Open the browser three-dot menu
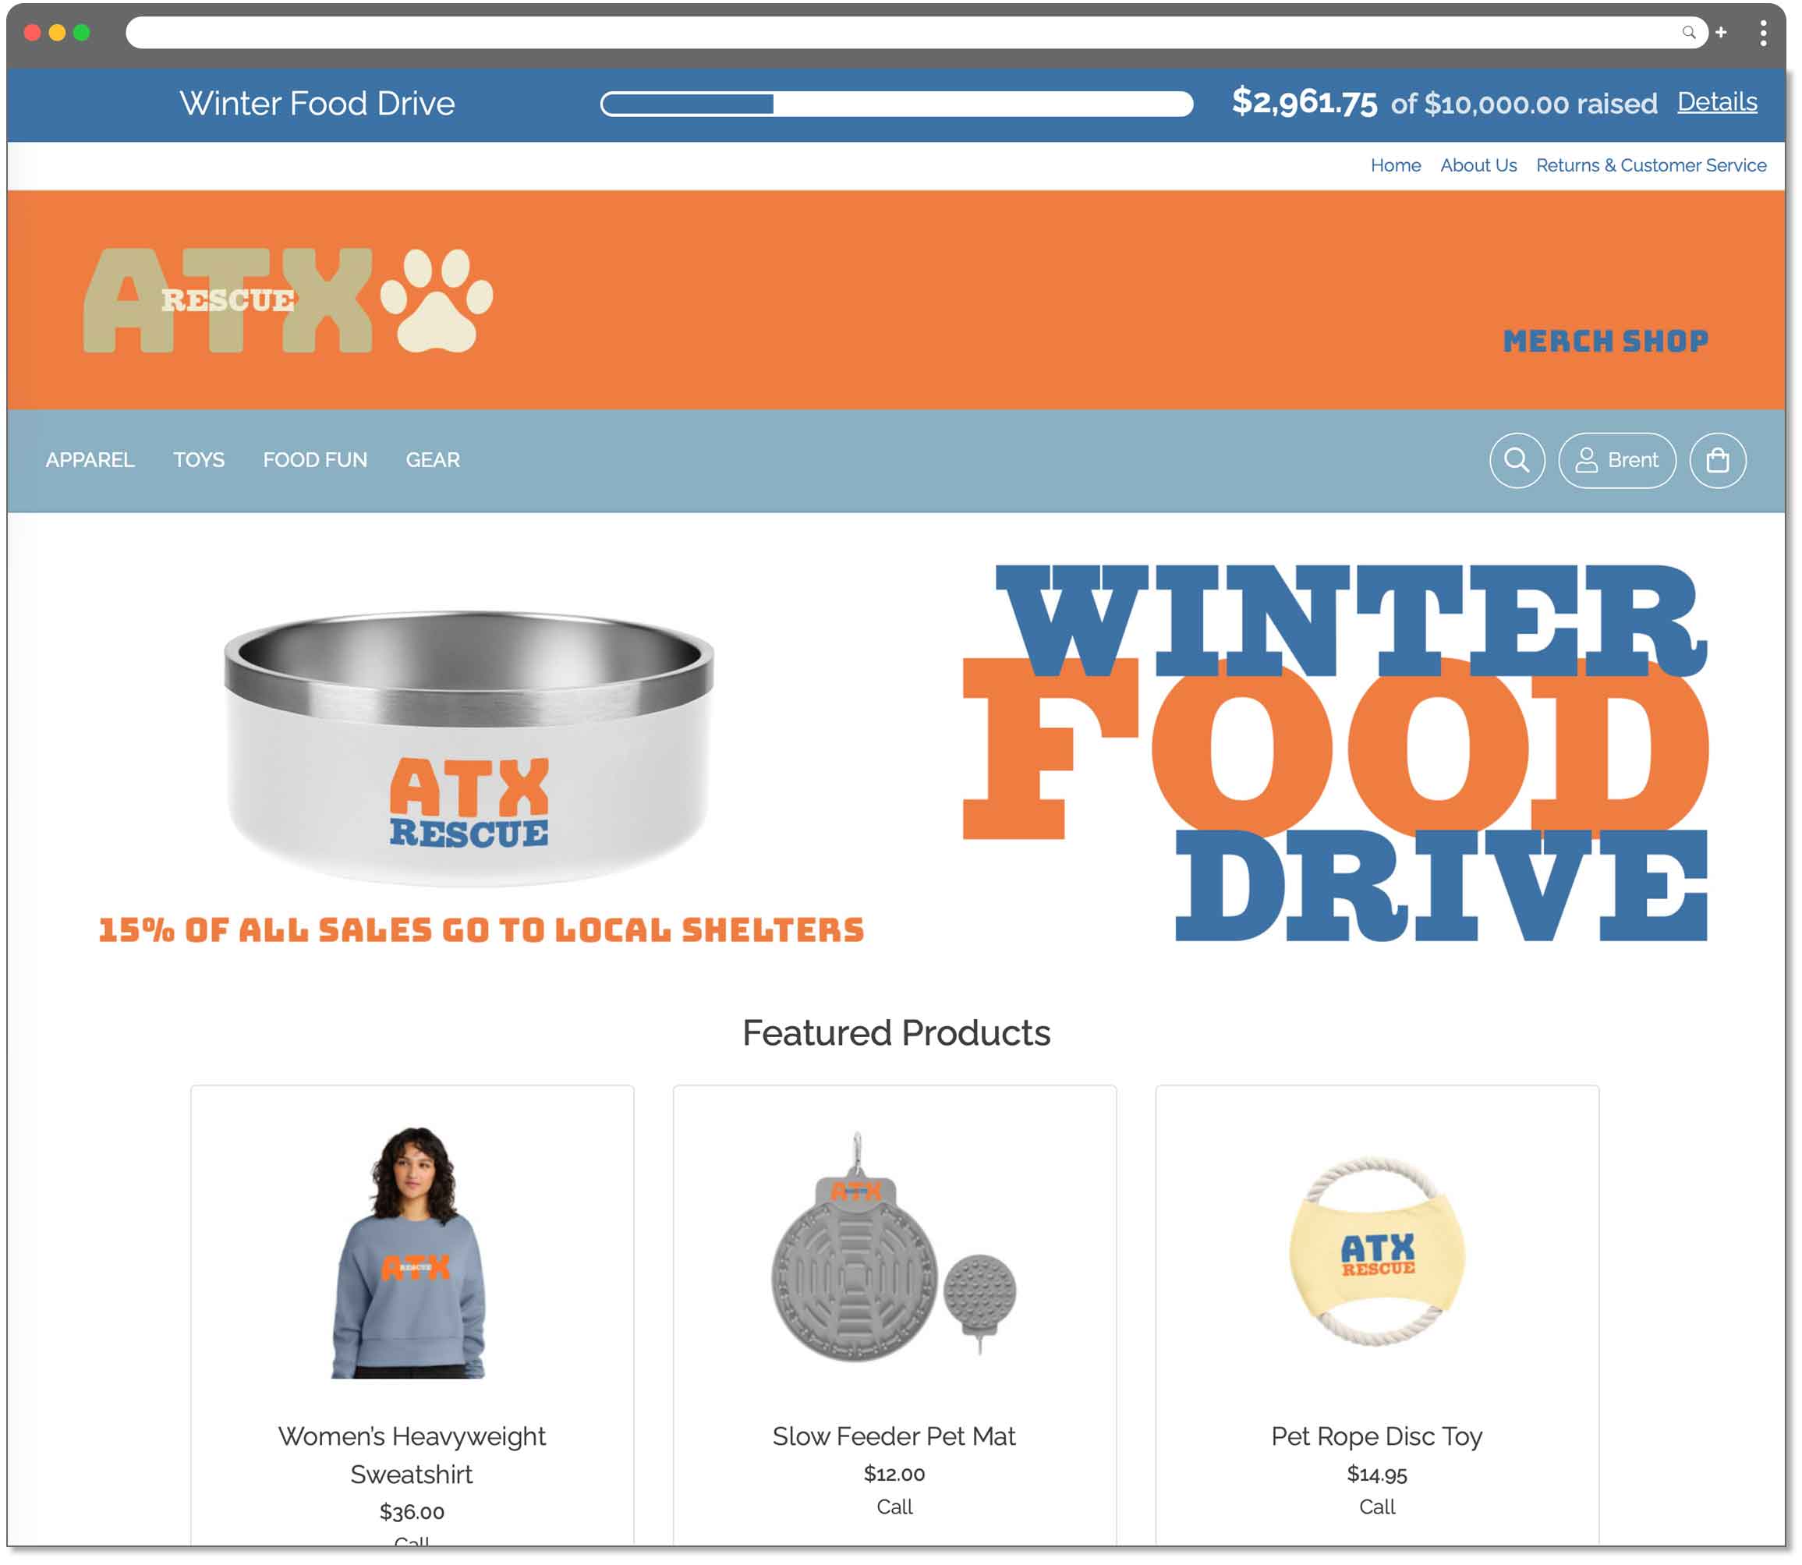The image size is (1802, 1565). click(x=1764, y=32)
